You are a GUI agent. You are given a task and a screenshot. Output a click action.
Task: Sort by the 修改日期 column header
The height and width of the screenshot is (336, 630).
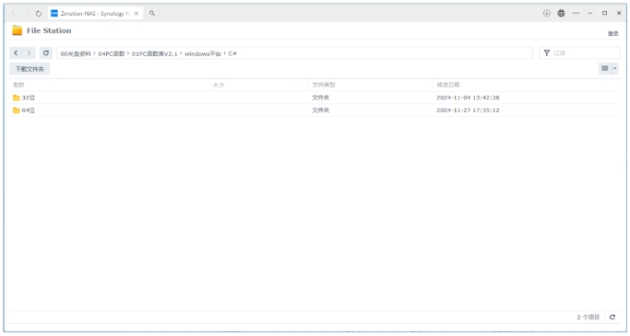(x=448, y=85)
